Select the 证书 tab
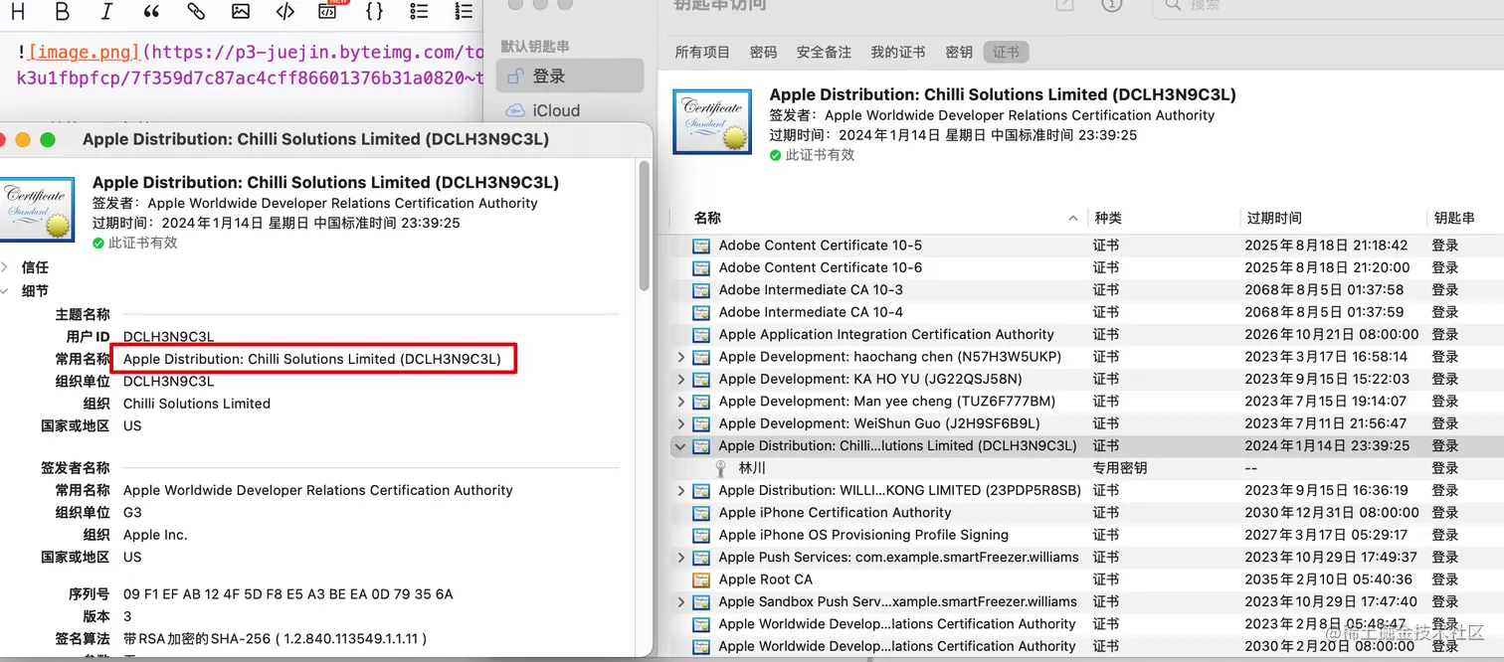 click(x=1007, y=52)
